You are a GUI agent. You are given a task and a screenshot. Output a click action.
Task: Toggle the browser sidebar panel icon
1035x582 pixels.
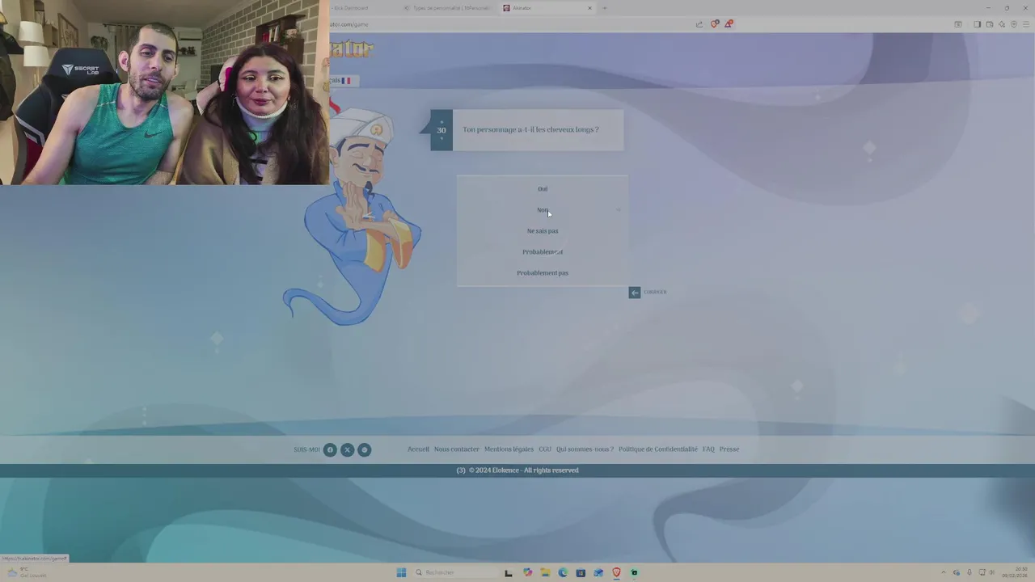click(977, 24)
